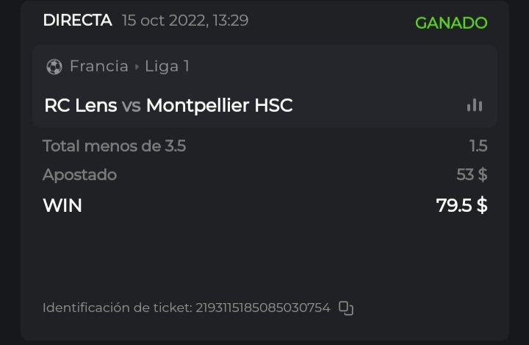Open the Francia country link
Image resolution: width=529 pixels, height=345 pixels.
pyautogui.click(x=98, y=67)
